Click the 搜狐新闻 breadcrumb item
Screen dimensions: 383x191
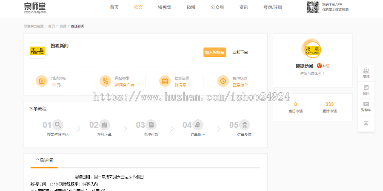pyautogui.click(x=78, y=26)
